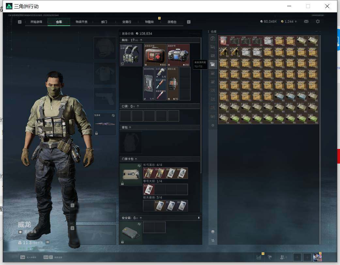
Task: Click the left tab navigation key icon
Action: pos(20,22)
